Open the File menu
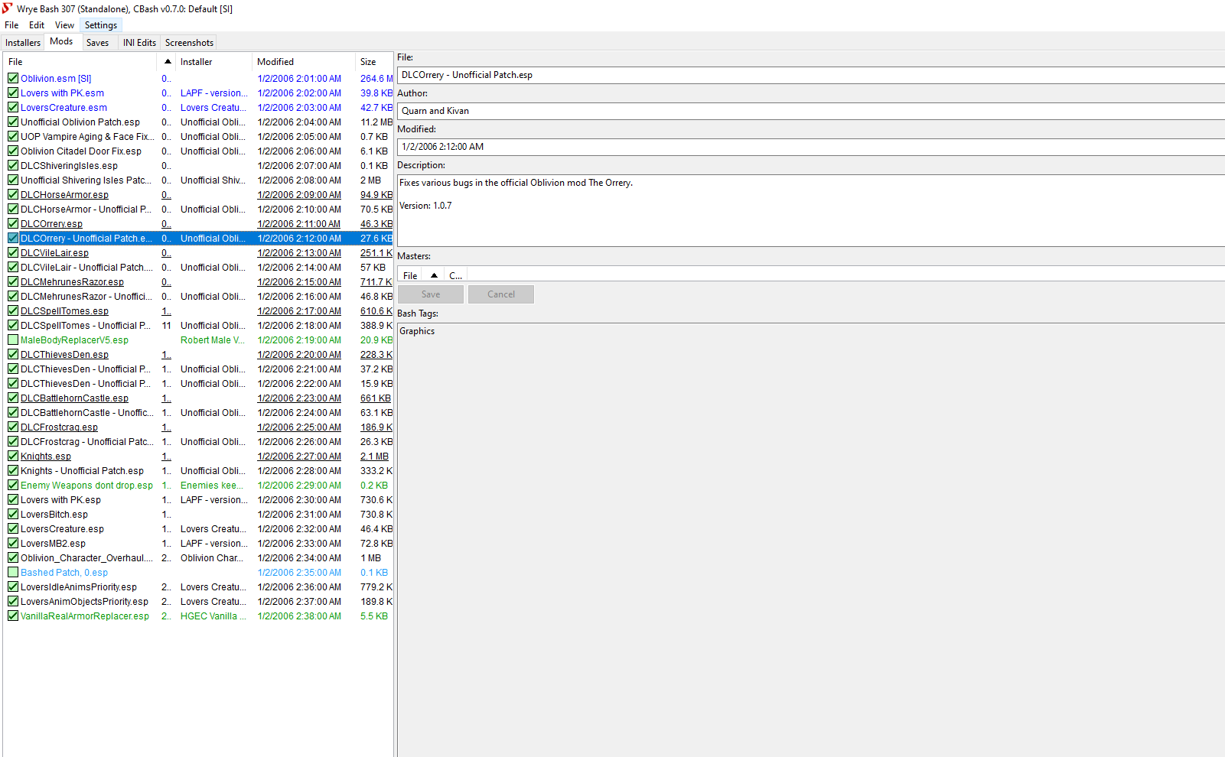This screenshot has height=757, width=1225. pyautogui.click(x=11, y=25)
